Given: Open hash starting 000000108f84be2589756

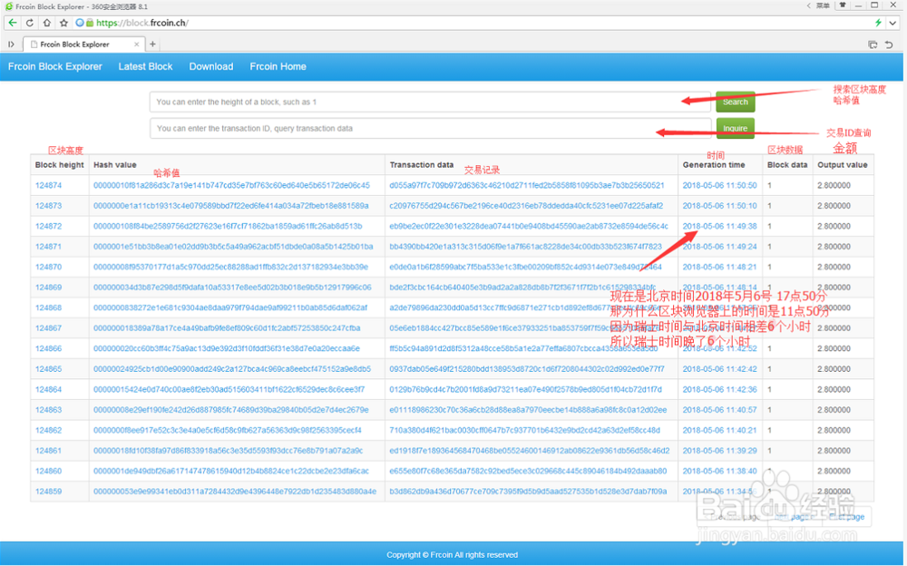Looking at the screenshot, I should coord(228,226).
